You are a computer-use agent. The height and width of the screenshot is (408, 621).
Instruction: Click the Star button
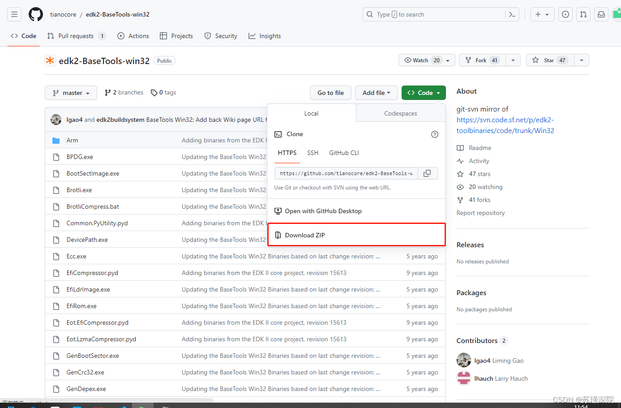pyautogui.click(x=550, y=60)
